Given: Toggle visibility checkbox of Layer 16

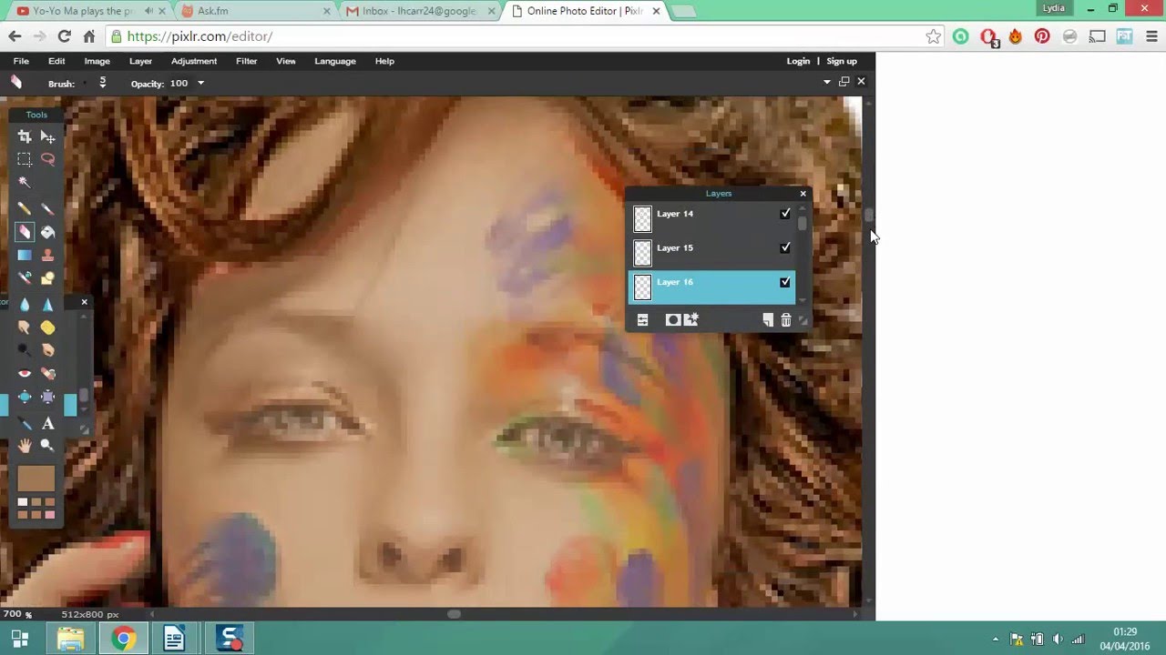Looking at the screenshot, I should click(x=785, y=282).
